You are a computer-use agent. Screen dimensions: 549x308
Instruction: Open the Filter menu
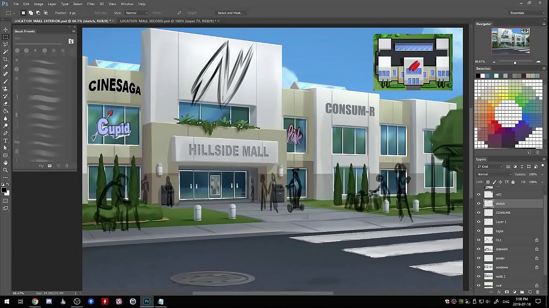pos(91,4)
